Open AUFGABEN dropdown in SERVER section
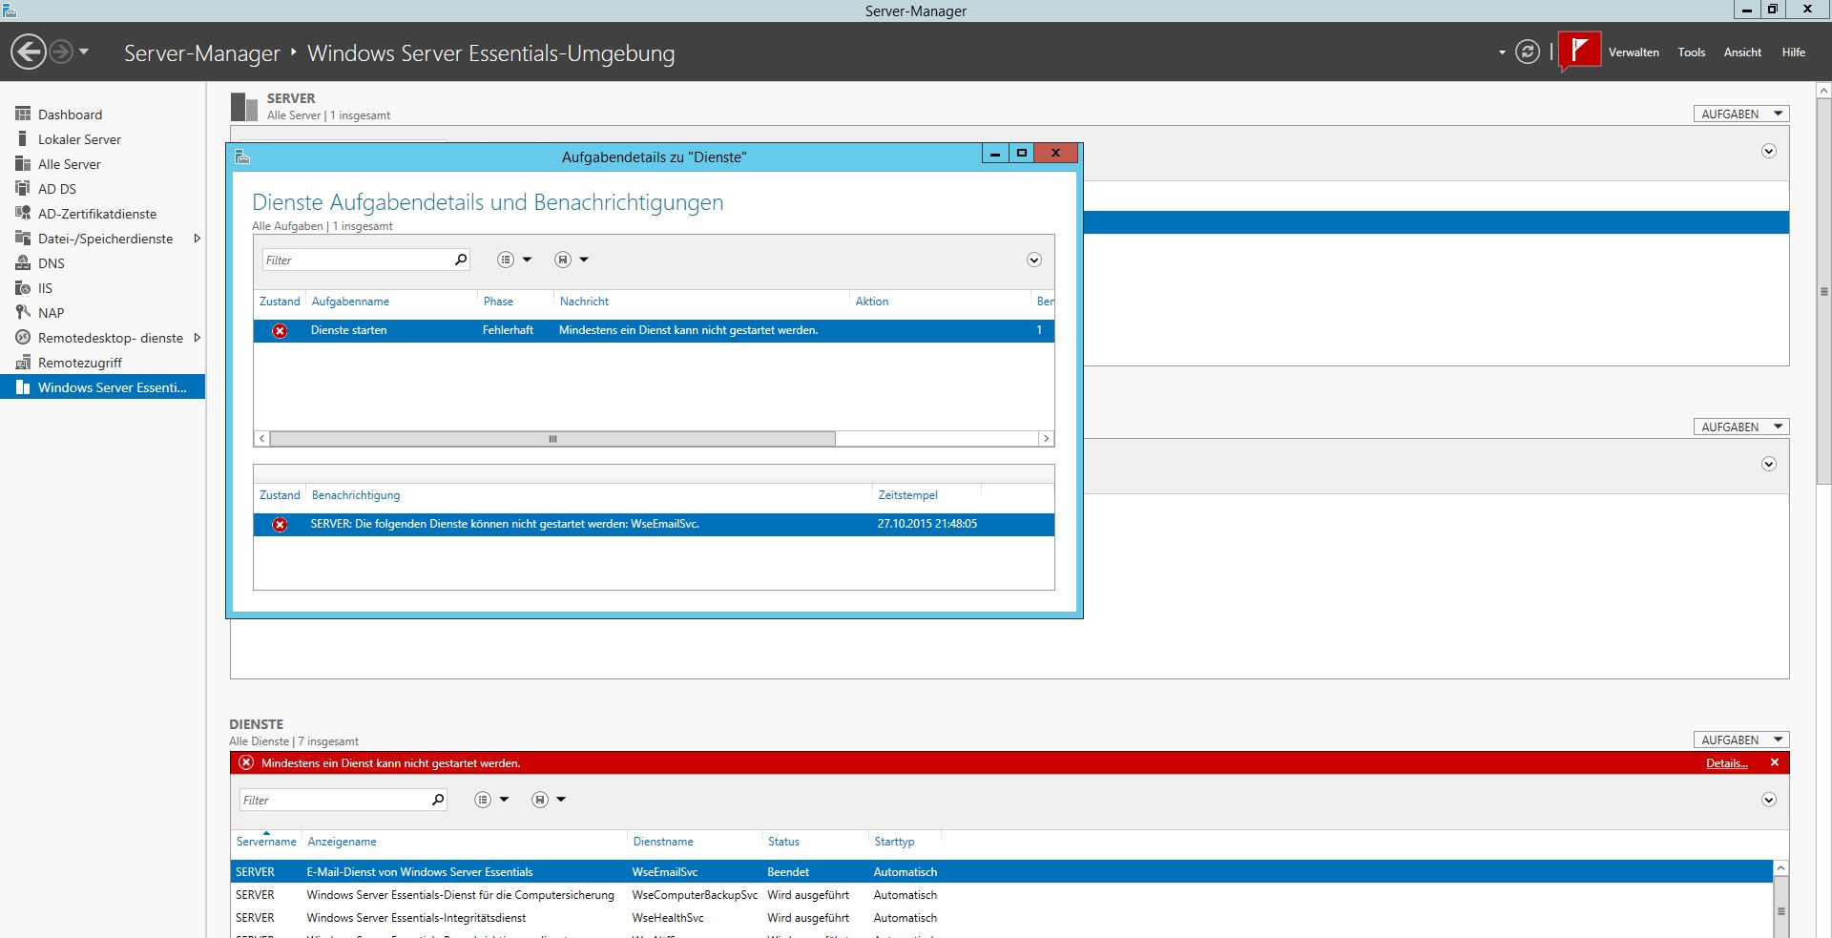The image size is (1832, 938). click(x=1741, y=114)
